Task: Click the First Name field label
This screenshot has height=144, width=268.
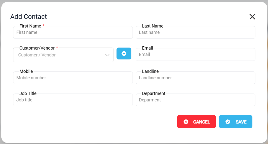Action: (x=30, y=26)
